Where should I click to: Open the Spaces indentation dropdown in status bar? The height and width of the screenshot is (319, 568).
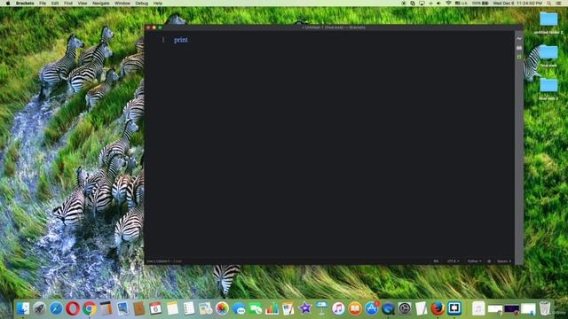click(x=504, y=261)
